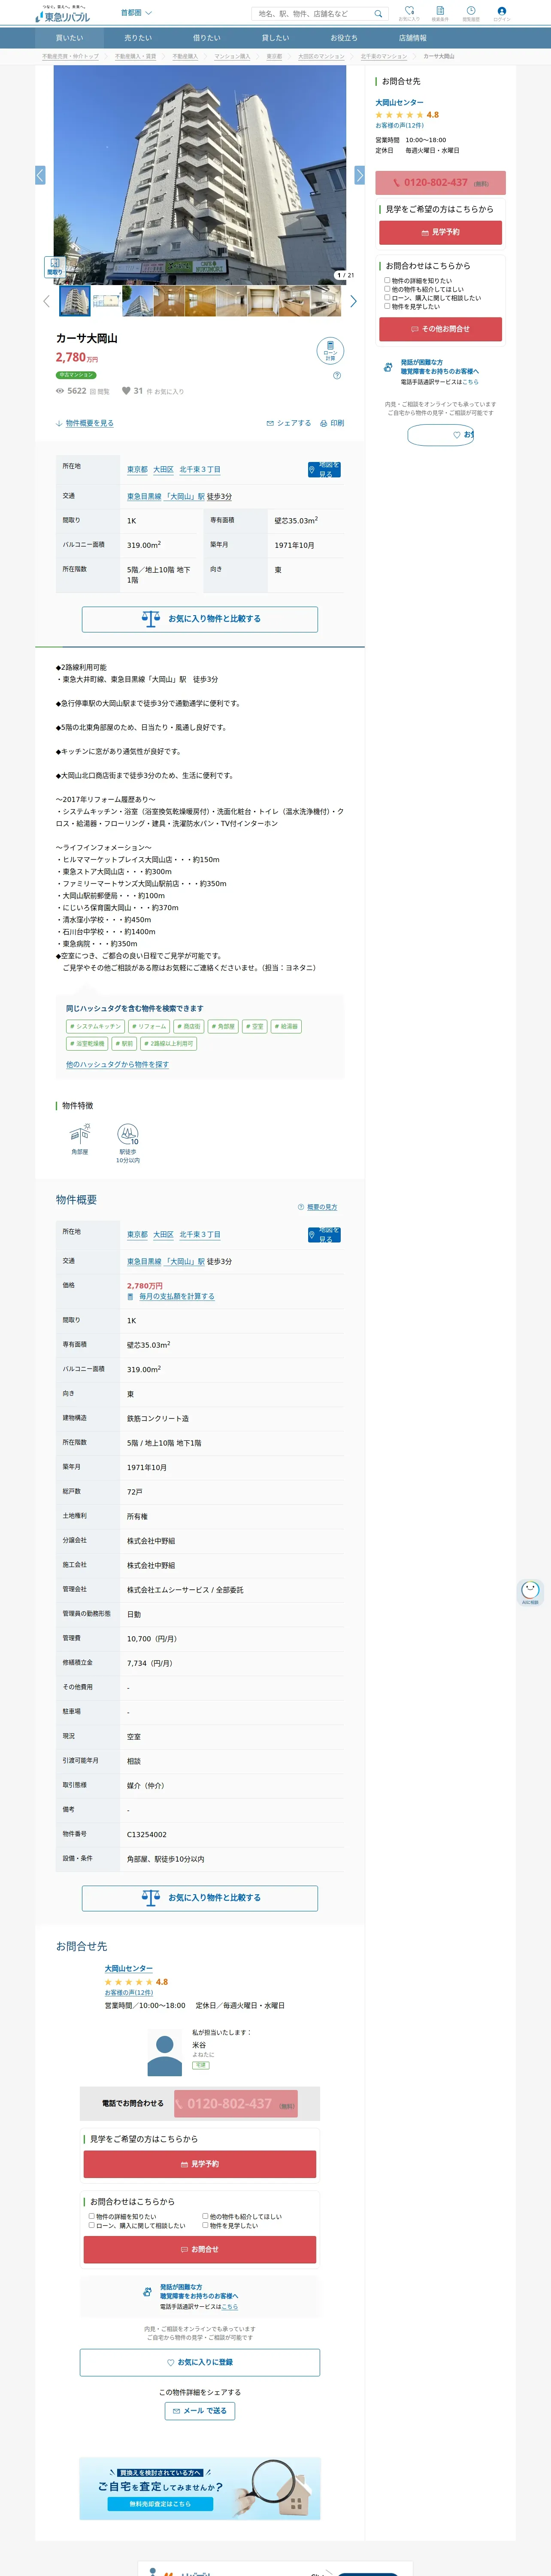The height and width of the screenshot is (2576, 551).
Task: Click the bottom お気に入りに登録 button
Action: tap(200, 2362)
